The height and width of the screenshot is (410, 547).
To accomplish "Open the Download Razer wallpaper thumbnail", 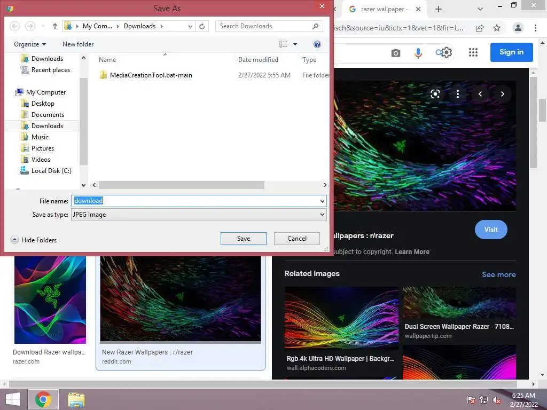I will tap(50, 300).
